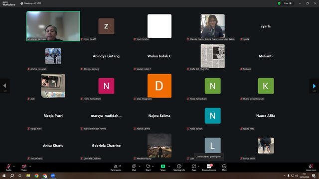Click the marsya mufidah name tile

coord(106,116)
